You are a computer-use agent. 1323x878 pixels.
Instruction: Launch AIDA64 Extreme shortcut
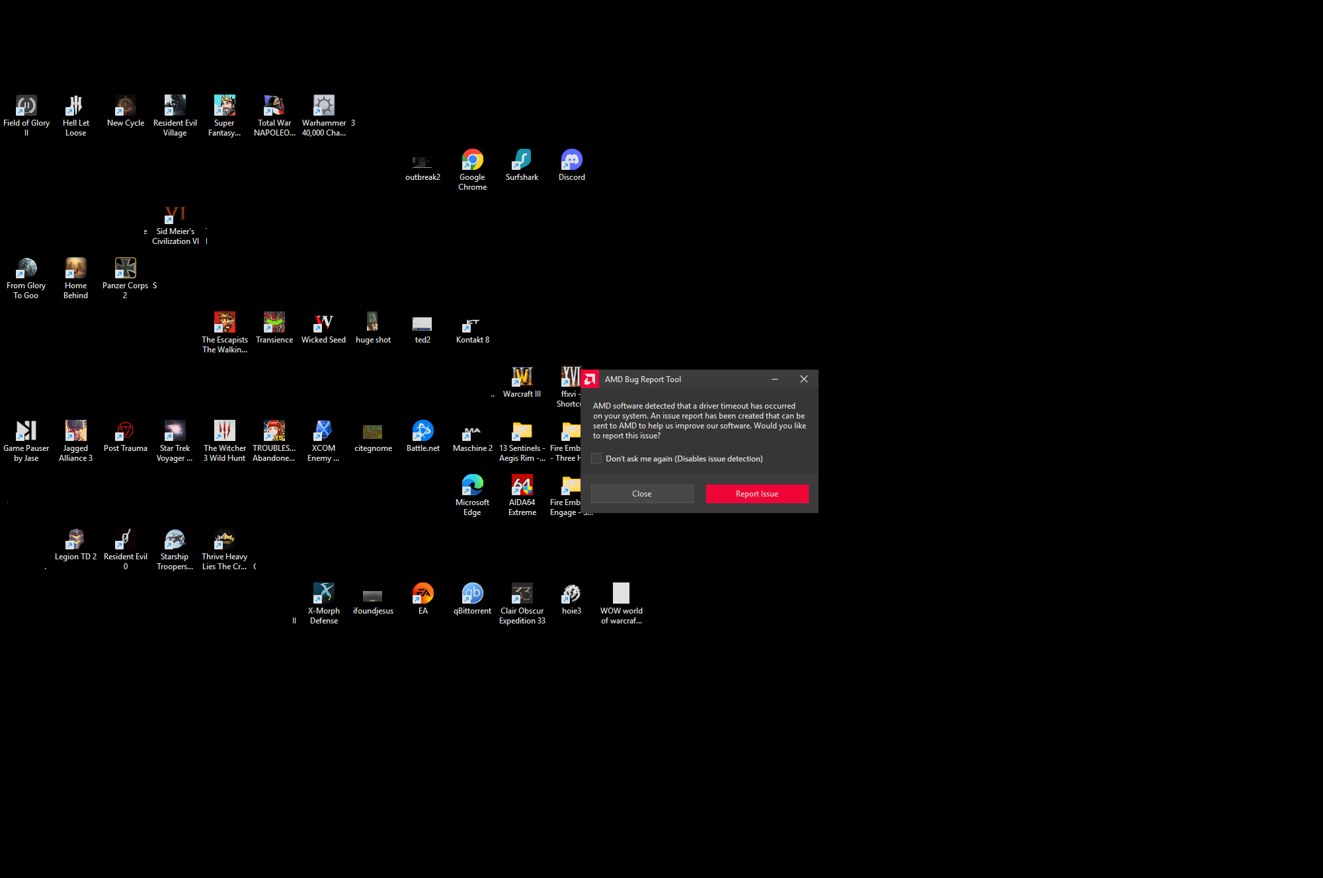tap(522, 486)
